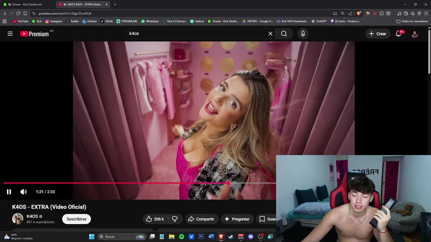The image size is (431, 242).
Task: Pause the video
Action: (x=9, y=192)
